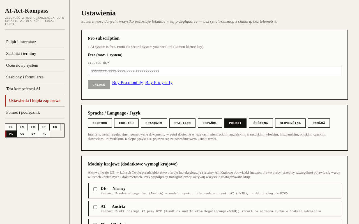The height and width of the screenshot is (224, 359).
Task: Select Ustawienia i kopia zapasowa
Action: (35, 101)
